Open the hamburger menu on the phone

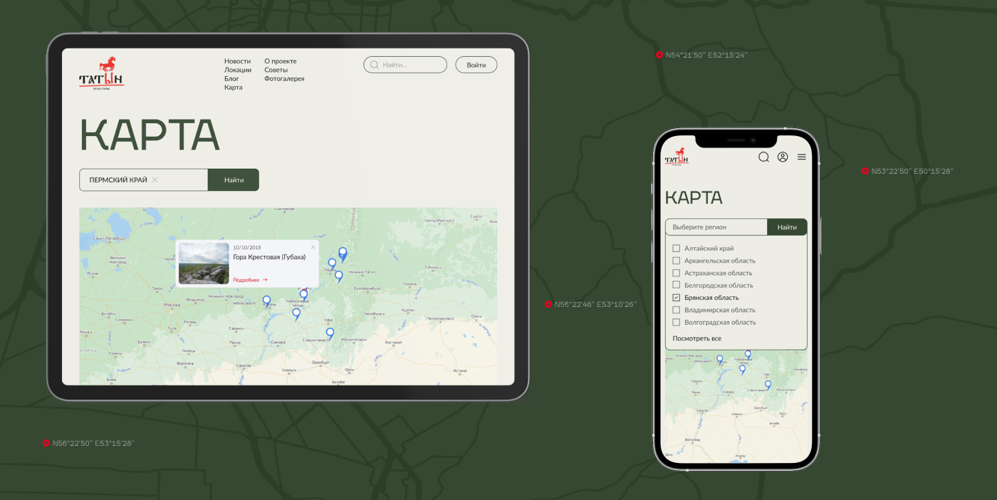point(802,157)
